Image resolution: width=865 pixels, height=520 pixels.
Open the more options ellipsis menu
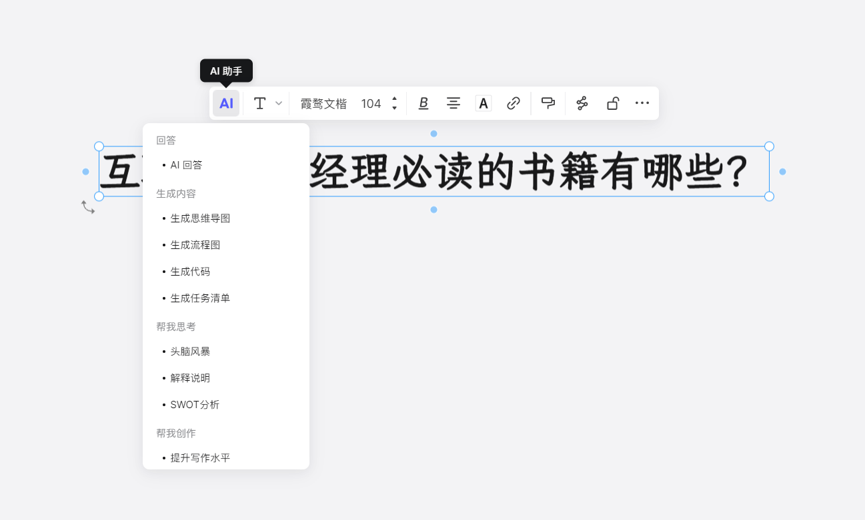pos(642,103)
